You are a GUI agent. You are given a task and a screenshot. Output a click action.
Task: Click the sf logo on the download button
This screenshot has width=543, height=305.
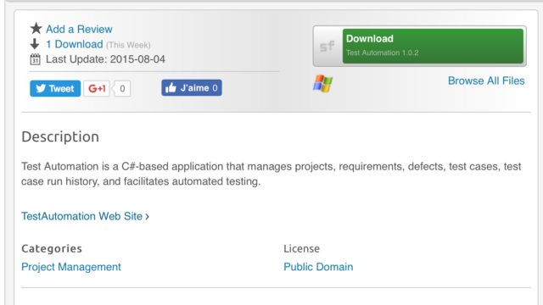click(327, 46)
